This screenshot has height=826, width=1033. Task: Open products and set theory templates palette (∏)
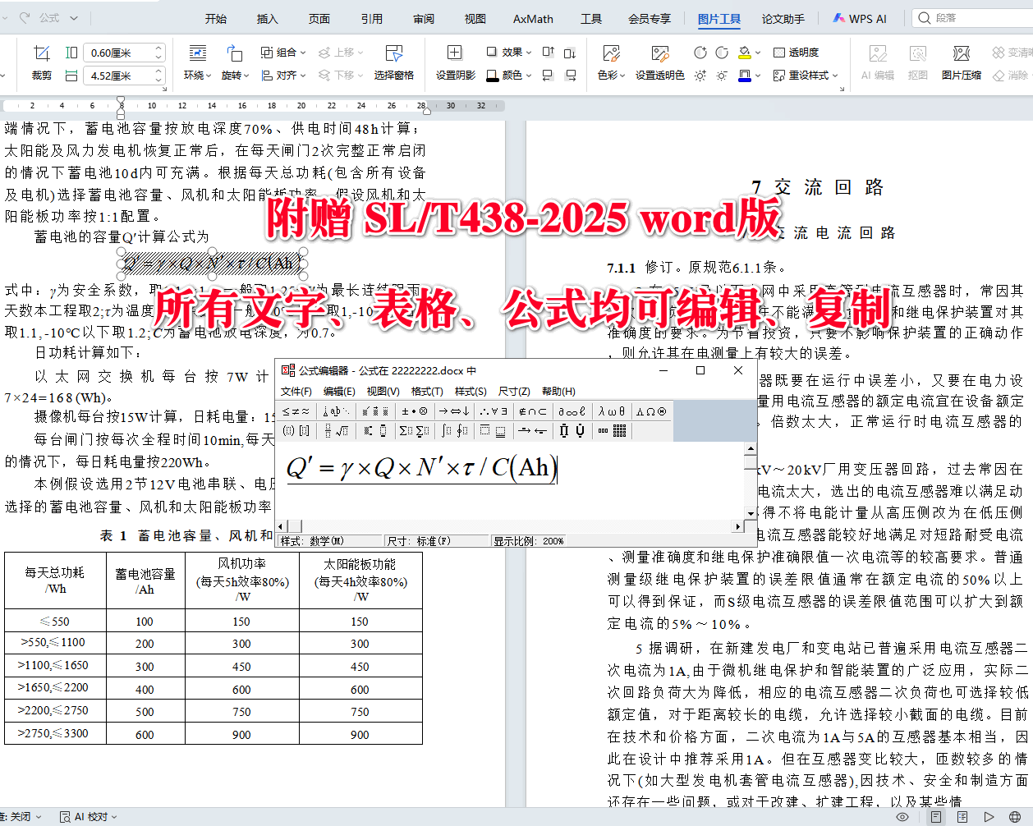572,430
